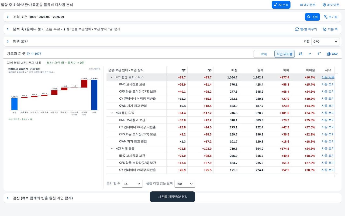Switch chart view to 막대
The image size is (345, 216).
pyautogui.click(x=264, y=54)
